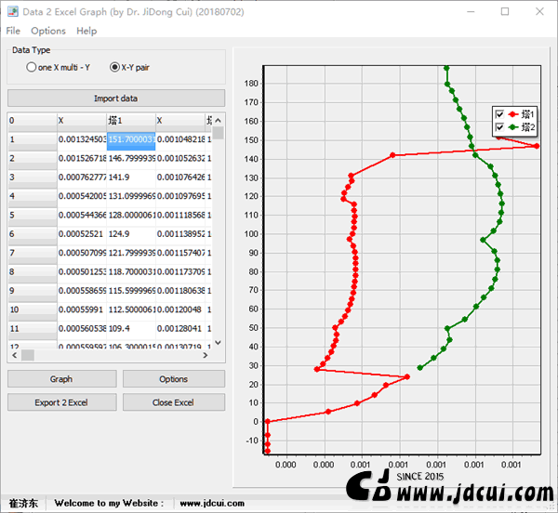Click cell with value 0.00132450 in row 1
This screenshot has height=513, width=558.
pos(82,139)
